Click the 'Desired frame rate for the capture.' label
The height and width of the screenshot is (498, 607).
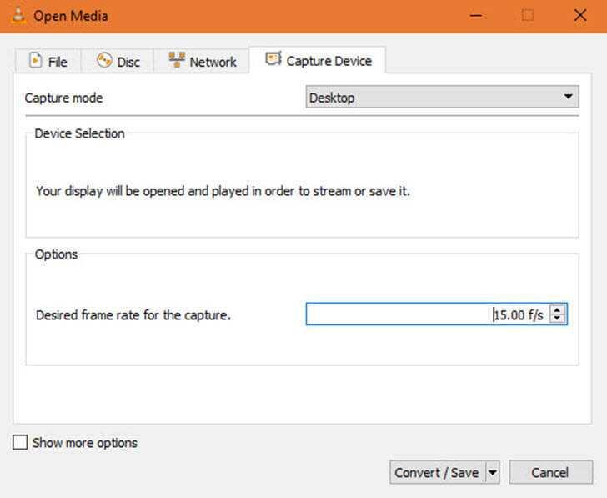pyautogui.click(x=133, y=315)
